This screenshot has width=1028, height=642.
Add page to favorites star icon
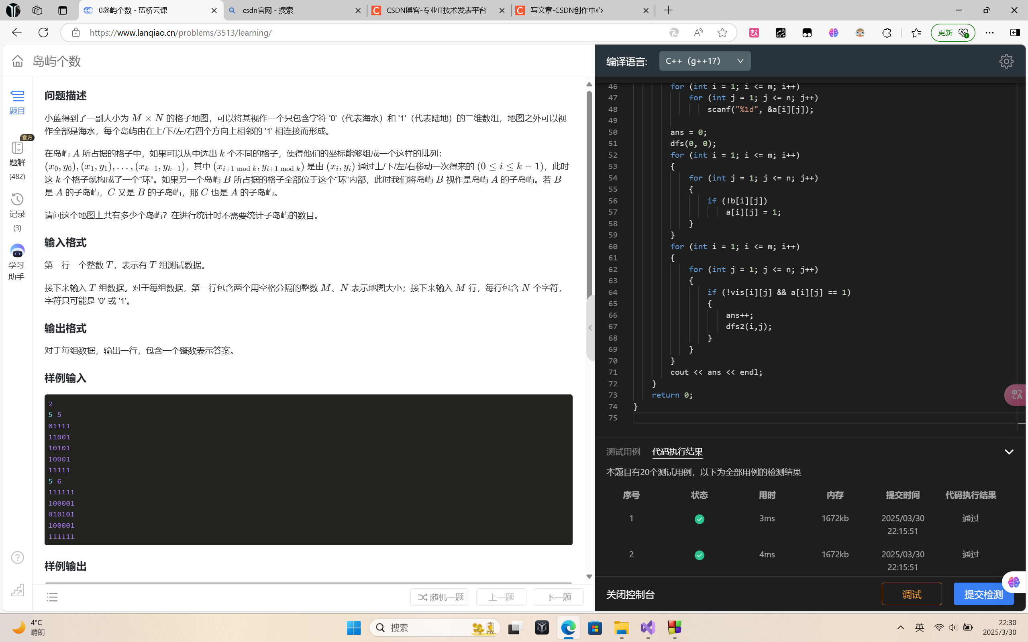[x=722, y=33]
